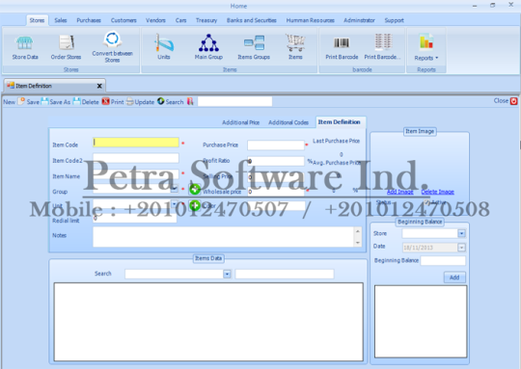Open Reports chart icon
The height and width of the screenshot is (369, 521).
tap(426, 47)
